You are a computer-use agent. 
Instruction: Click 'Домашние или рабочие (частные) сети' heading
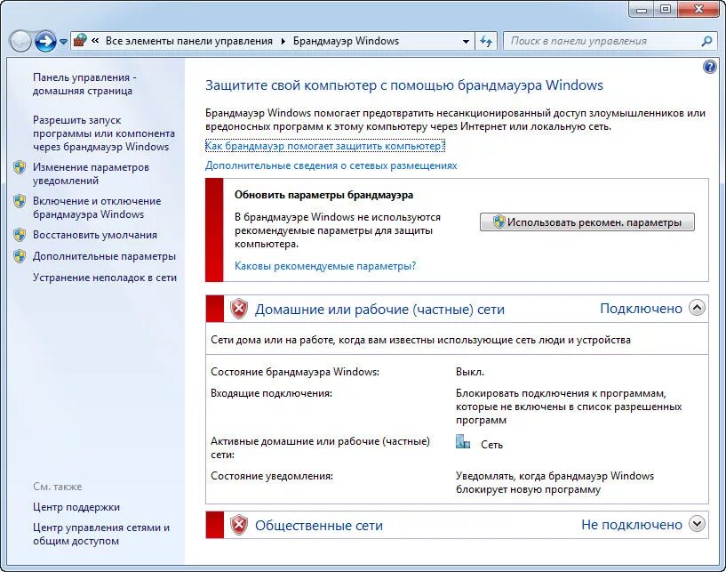pos(379,310)
